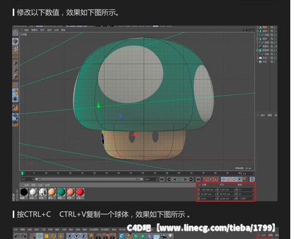The width and height of the screenshot is (295, 239).
Task: Select the green material ball
Action: point(61,192)
